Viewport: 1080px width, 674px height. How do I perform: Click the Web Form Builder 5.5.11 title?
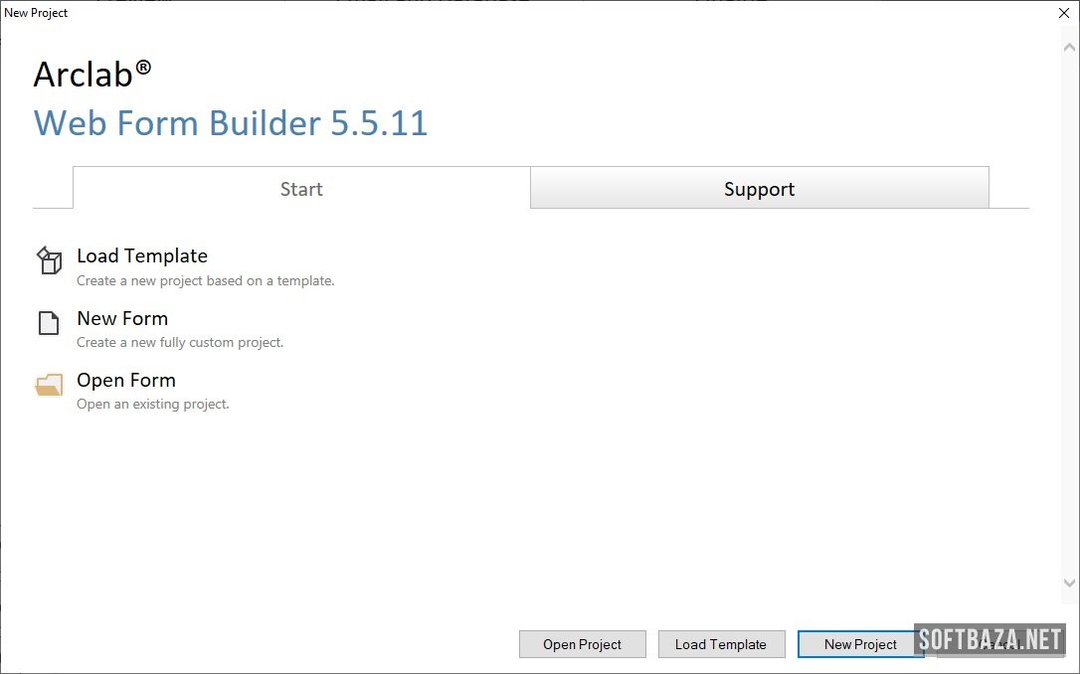coord(231,123)
